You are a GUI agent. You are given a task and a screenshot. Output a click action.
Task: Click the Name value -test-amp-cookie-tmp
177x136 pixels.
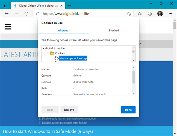tap(87, 69)
